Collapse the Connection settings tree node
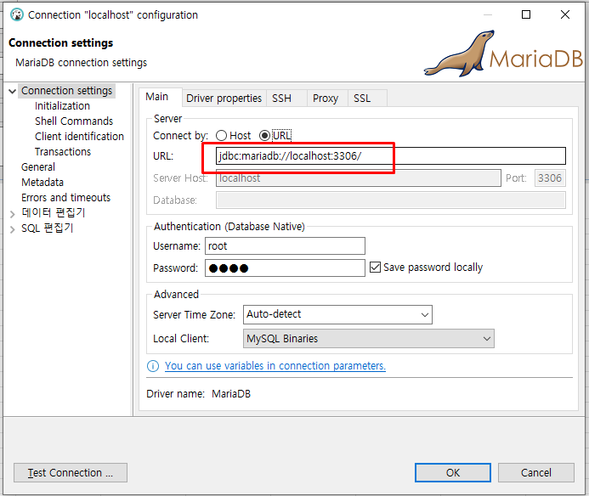 click(13, 91)
